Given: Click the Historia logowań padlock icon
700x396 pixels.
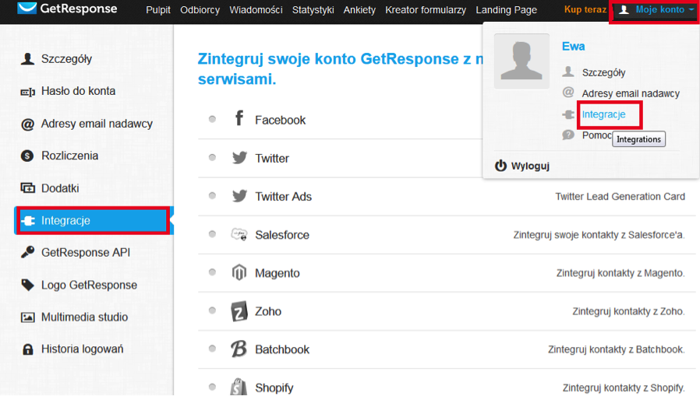Looking at the screenshot, I should coord(28,349).
